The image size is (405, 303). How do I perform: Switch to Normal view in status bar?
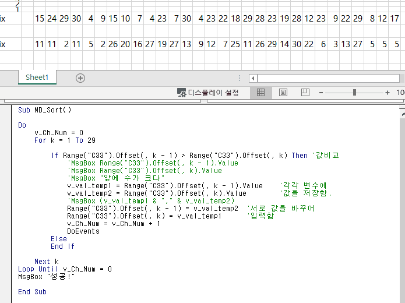(x=260, y=93)
